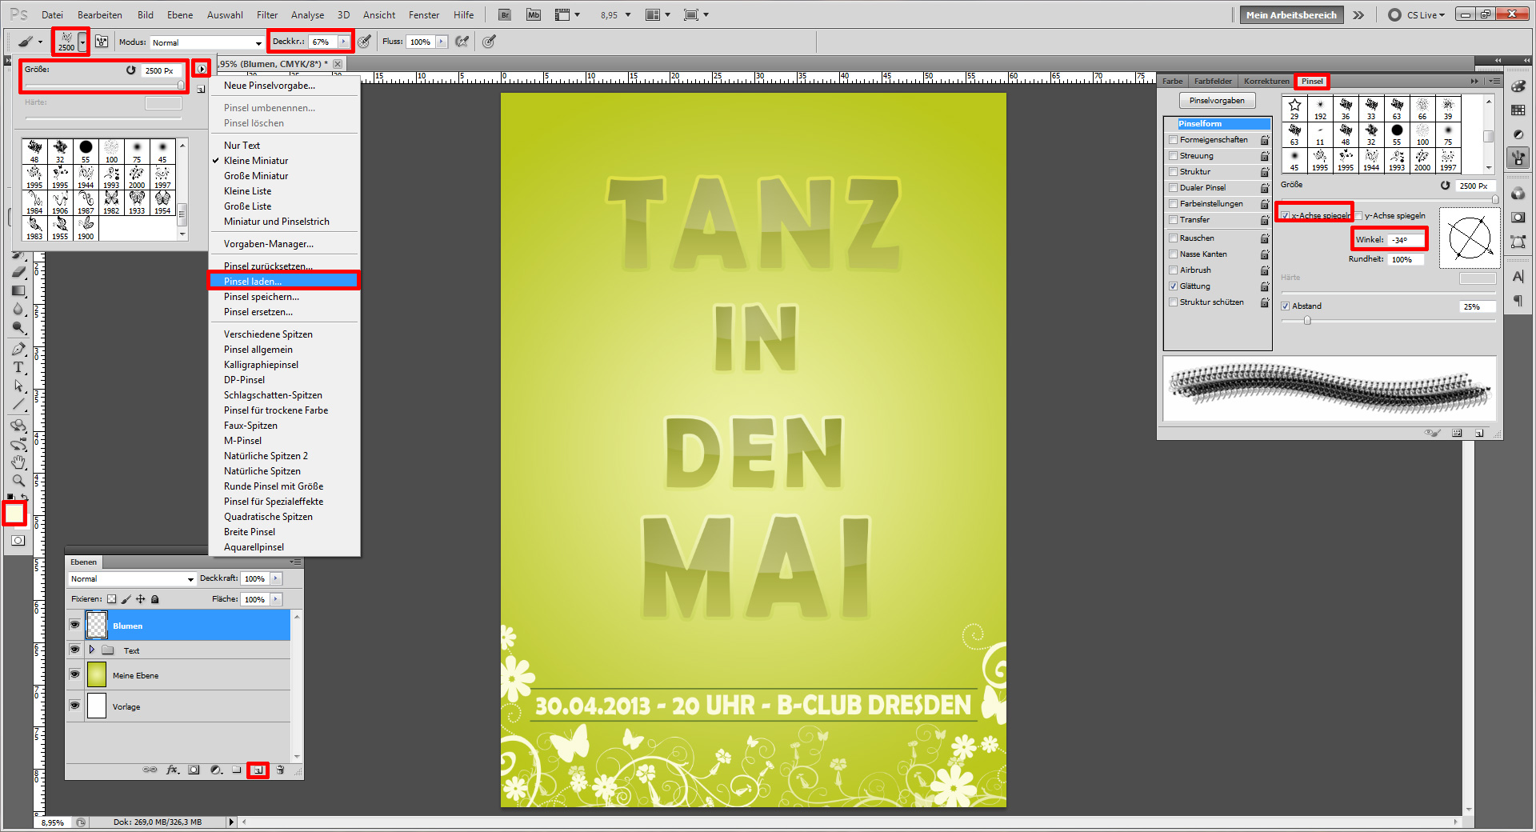Enable the y-Achse spiegeln checkbox
This screenshot has width=1536, height=832.
pos(1359,215)
